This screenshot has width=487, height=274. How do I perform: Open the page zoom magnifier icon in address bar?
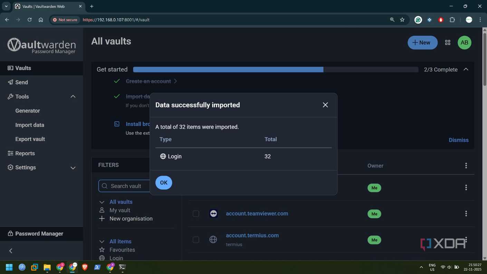click(392, 20)
